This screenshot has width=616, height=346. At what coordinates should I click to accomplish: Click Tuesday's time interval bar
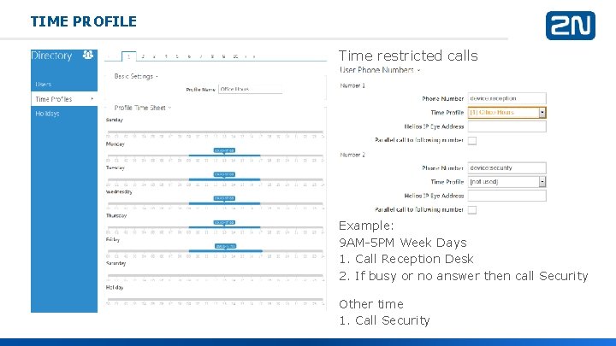pyautogui.click(x=224, y=179)
